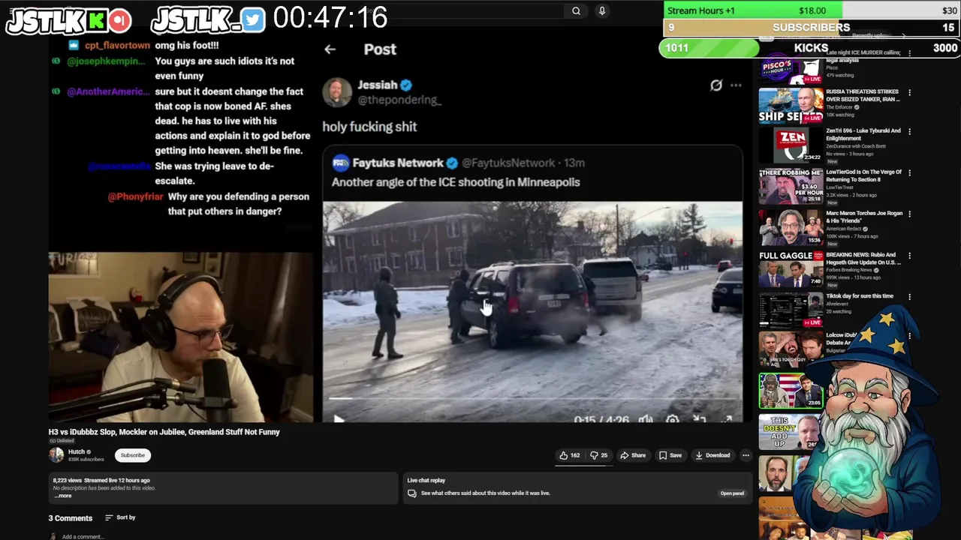Open options for Pisco legal analysis video

909,53
